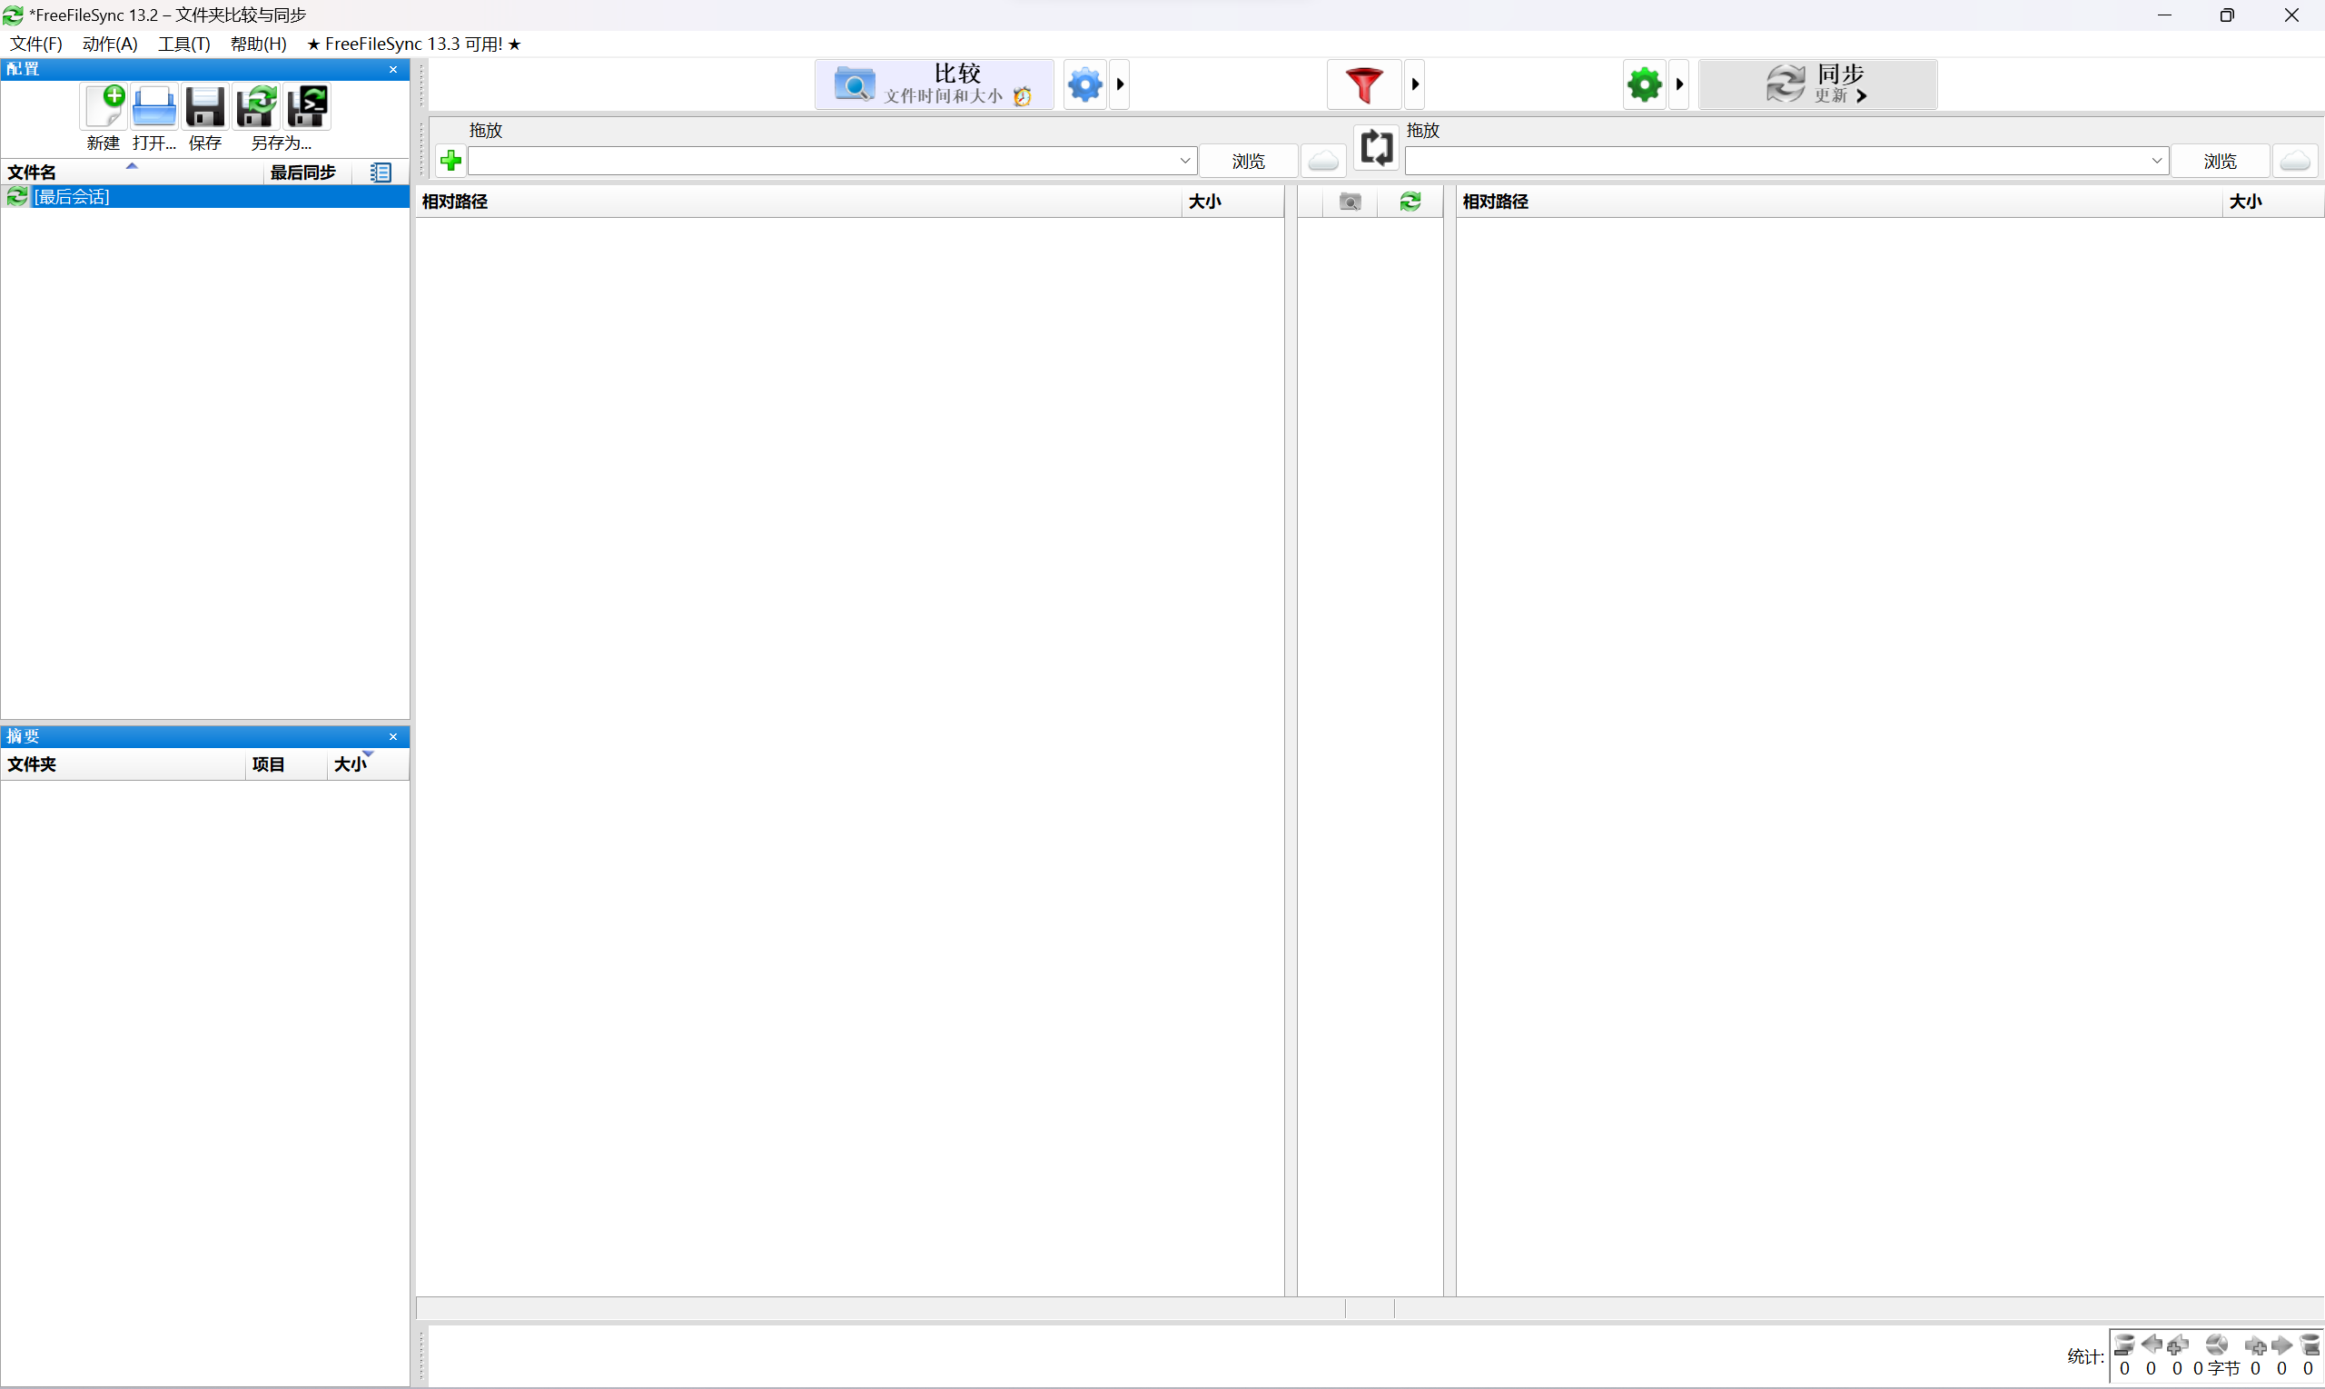Sort summary by 大小 column
The height and width of the screenshot is (1389, 2325).
(368, 764)
